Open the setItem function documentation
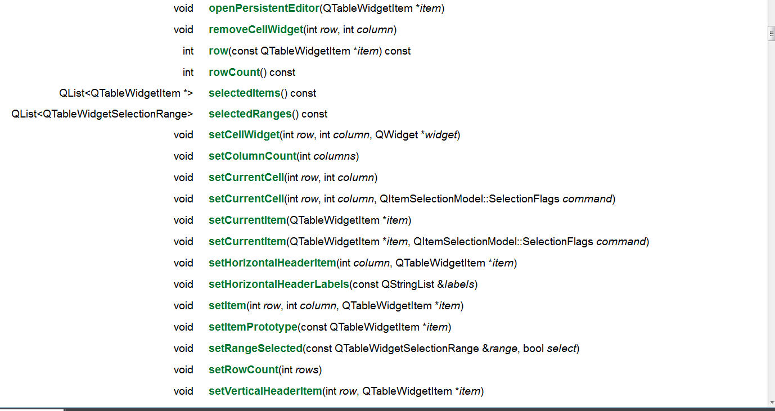775x411 pixels. [227, 305]
